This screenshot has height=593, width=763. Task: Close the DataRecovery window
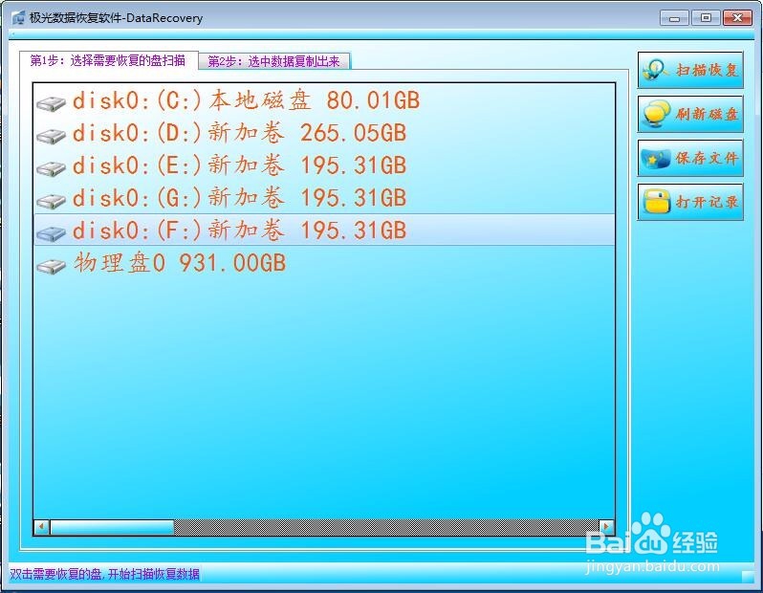click(738, 18)
